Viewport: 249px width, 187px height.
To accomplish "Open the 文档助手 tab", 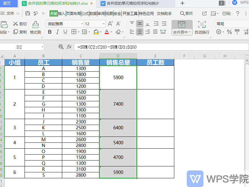I will click(164, 13).
